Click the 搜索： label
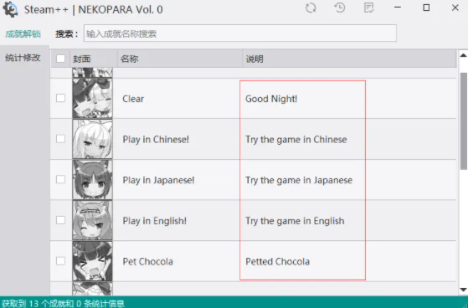468x308 pixels. (67, 34)
